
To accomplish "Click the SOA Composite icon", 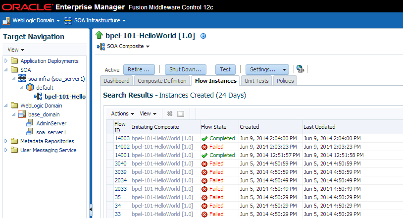I will (x=101, y=47).
